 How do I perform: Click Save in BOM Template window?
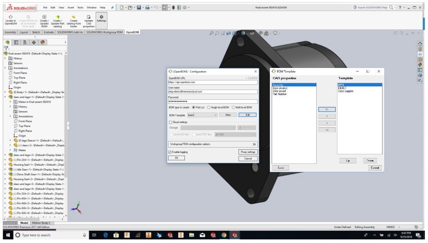pos(281,168)
